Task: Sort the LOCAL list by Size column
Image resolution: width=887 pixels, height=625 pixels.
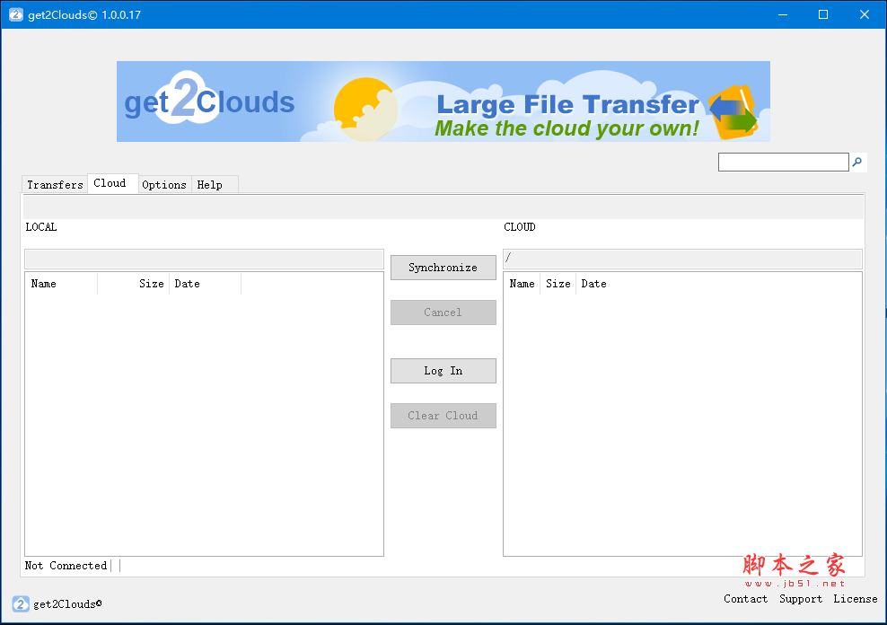Action: tap(134, 284)
